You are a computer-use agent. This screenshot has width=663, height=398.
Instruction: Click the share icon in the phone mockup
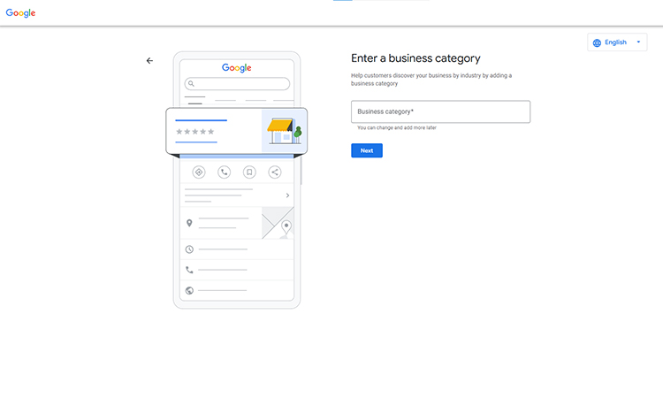pos(275,172)
